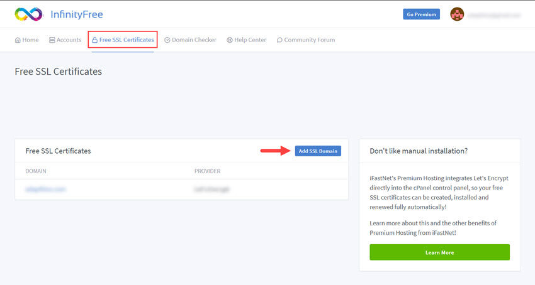
Task: Open the Community Forum menu item
Action: pyautogui.click(x=306, y=40)
